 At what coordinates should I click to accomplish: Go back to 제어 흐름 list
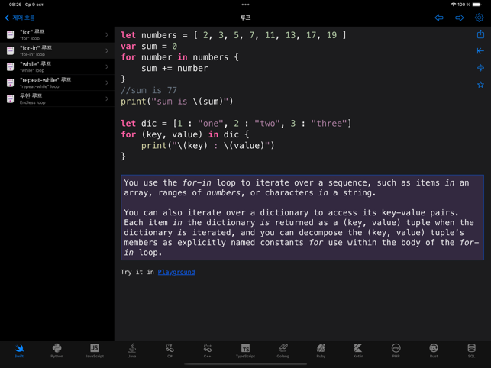(x=20, y=18)
